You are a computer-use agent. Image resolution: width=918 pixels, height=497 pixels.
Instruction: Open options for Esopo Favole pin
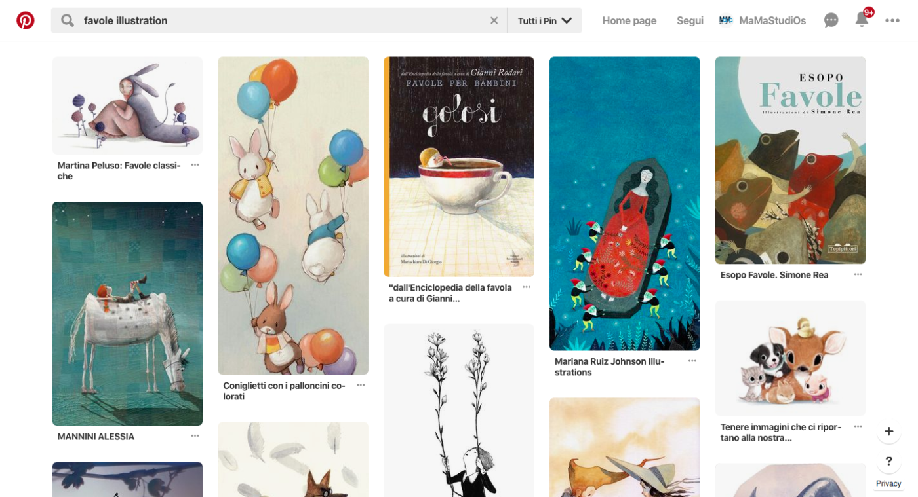point(858,274)
